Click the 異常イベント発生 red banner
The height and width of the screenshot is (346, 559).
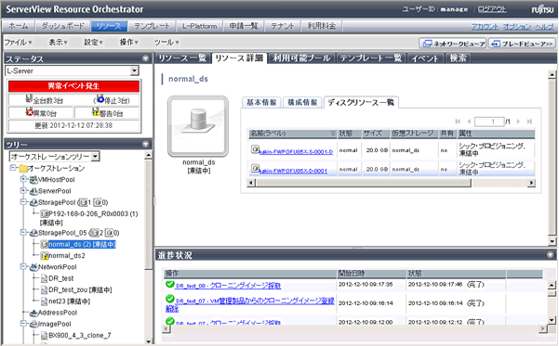click(73, 86)
